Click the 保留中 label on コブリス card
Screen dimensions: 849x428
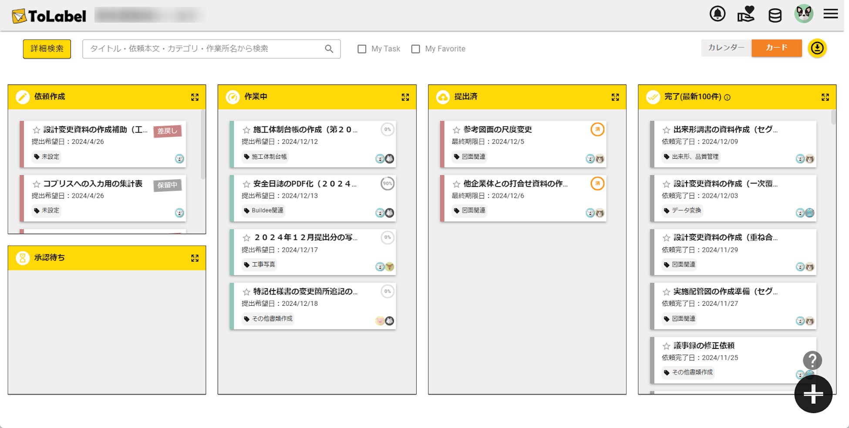point(168,185)
